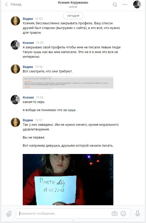
Task: Click the back chevron arrow icon
Action: (6, 4)
